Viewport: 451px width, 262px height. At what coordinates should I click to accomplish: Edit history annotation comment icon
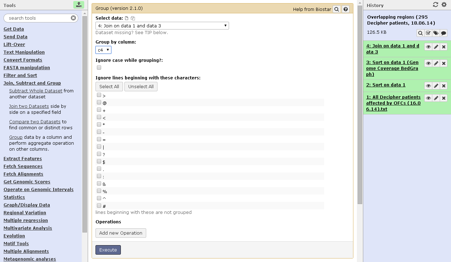444,33
